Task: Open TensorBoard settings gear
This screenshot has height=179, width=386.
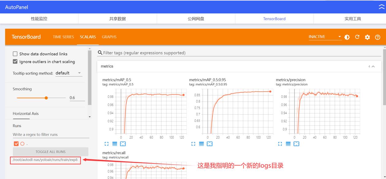Action: [367, 37]
